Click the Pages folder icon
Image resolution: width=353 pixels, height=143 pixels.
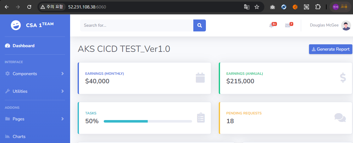point(8,119)
